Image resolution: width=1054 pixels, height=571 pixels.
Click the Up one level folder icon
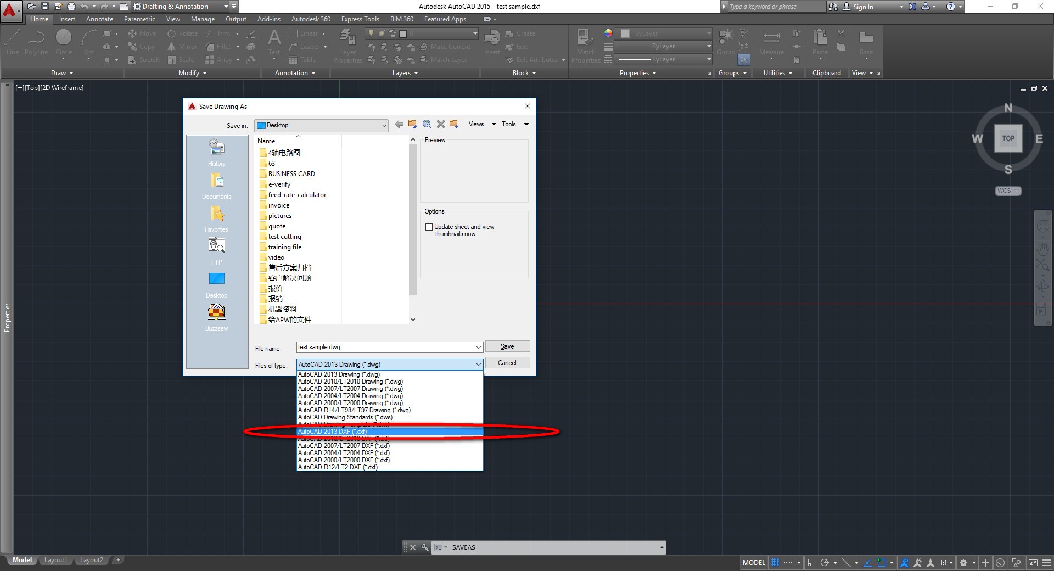(x=413, y=125)
